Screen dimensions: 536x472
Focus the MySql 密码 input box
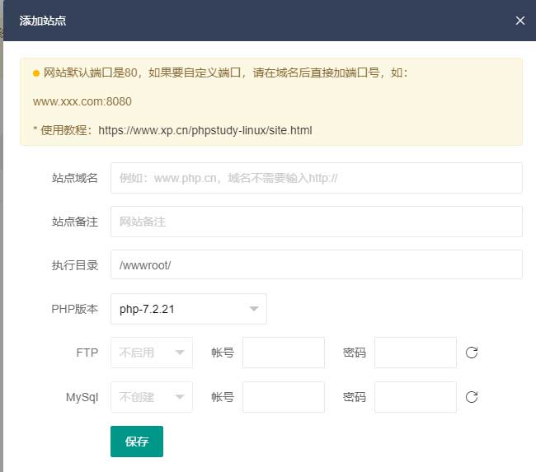click(x=415, y=397)
